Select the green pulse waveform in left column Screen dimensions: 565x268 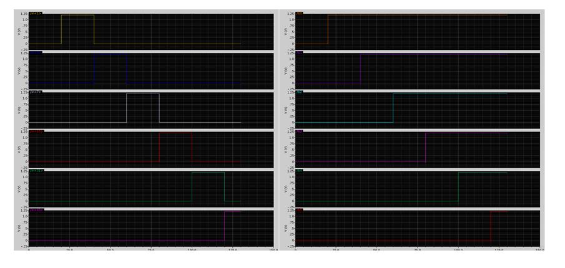point(208,172)
